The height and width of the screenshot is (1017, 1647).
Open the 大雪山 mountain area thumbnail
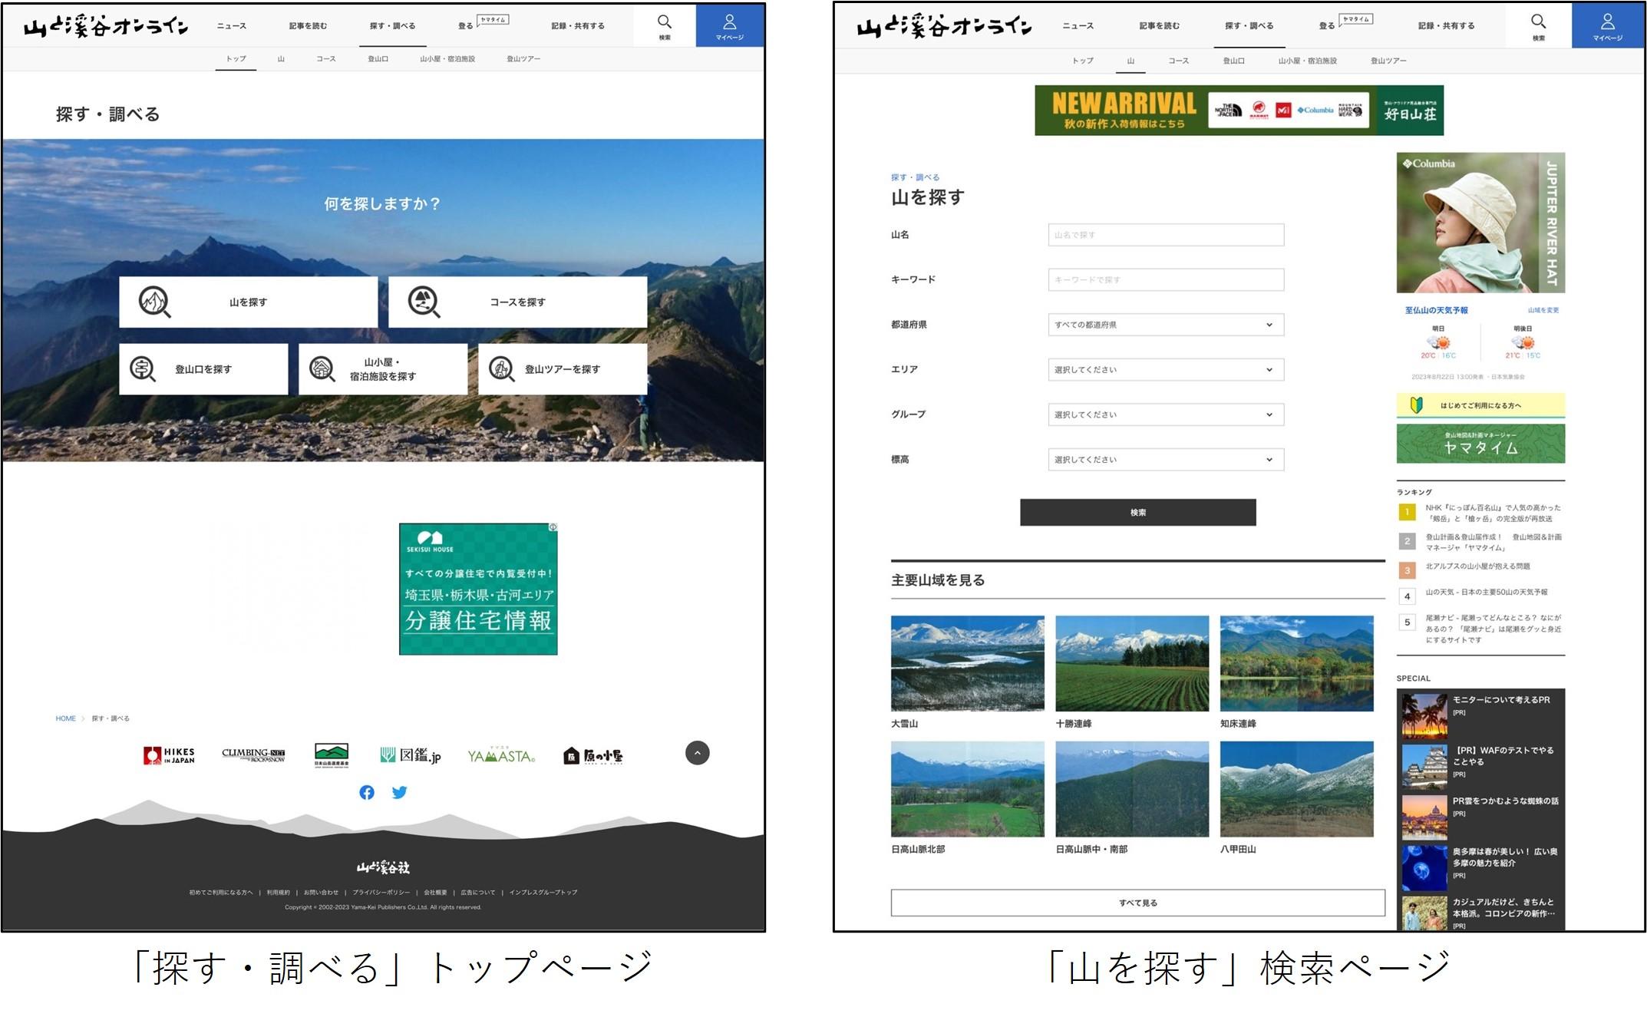coord(967,663)
